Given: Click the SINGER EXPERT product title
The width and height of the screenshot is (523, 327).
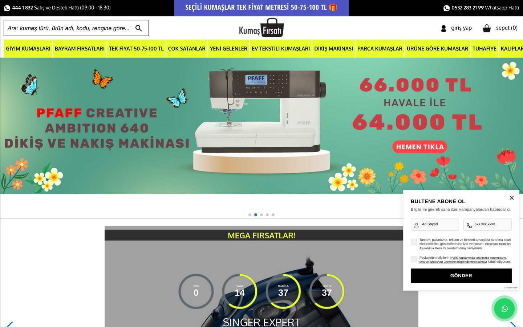Looking at the screenshot, I should pyautogui.click(x=261, y=322).
